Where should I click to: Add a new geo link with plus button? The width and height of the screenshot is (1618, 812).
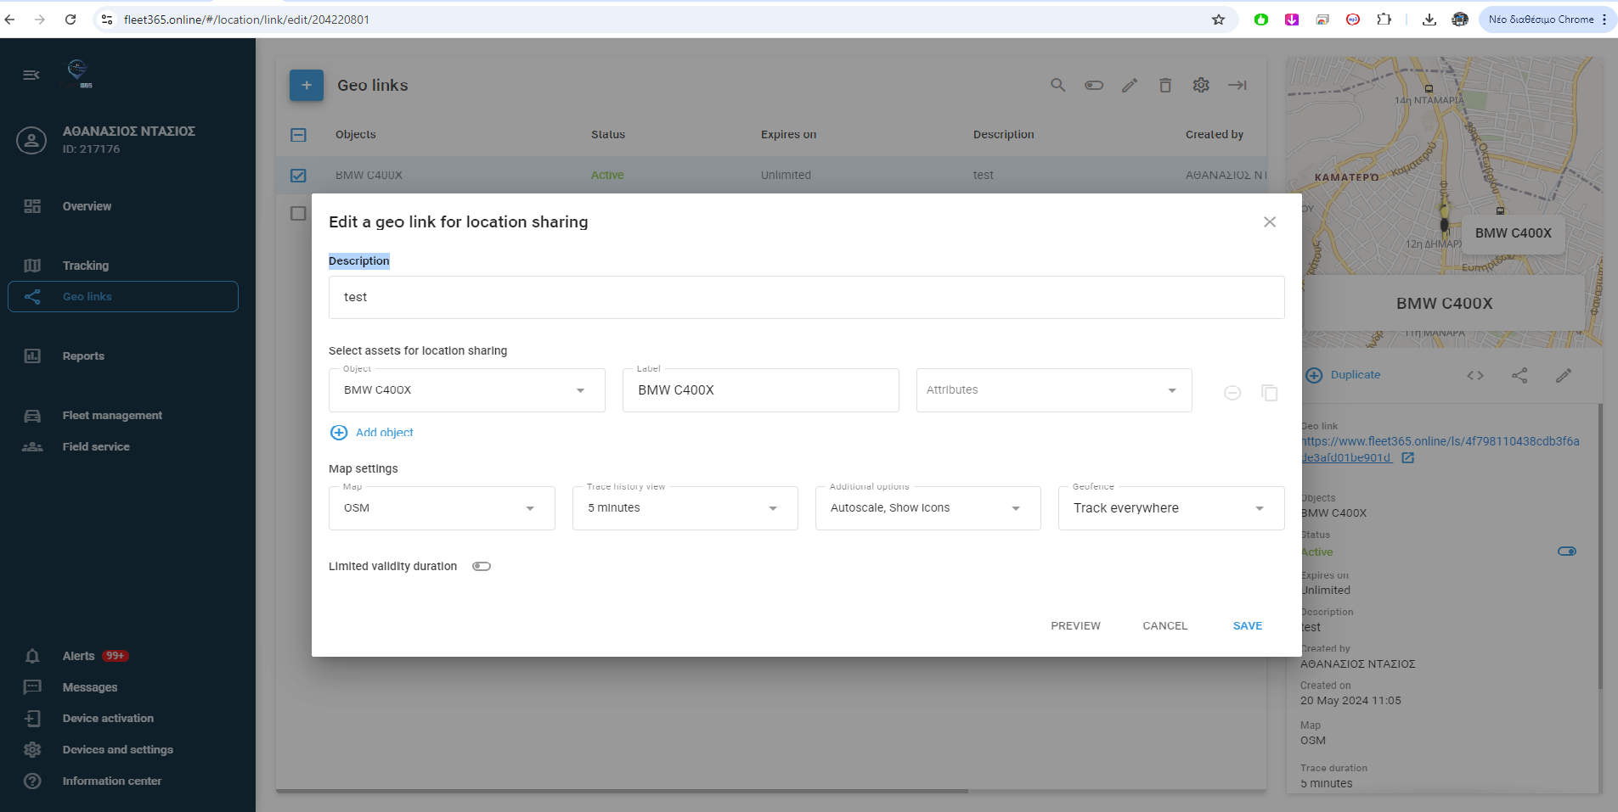pos(307,85)
